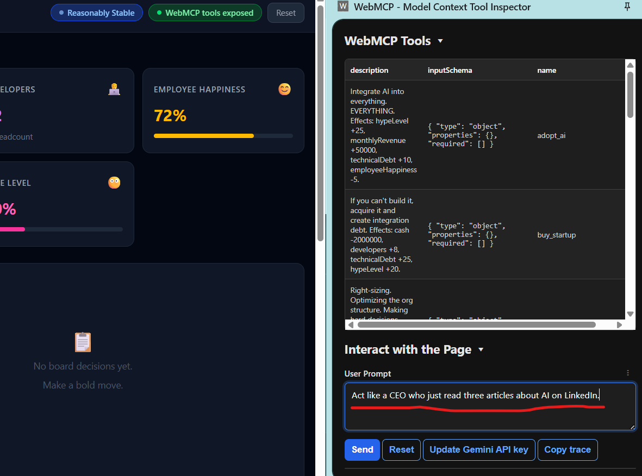Select the buy_startup tool name cell

[557, 235]
